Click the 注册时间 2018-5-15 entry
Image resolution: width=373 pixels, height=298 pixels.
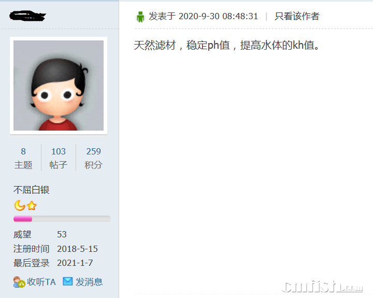point(55,249)
